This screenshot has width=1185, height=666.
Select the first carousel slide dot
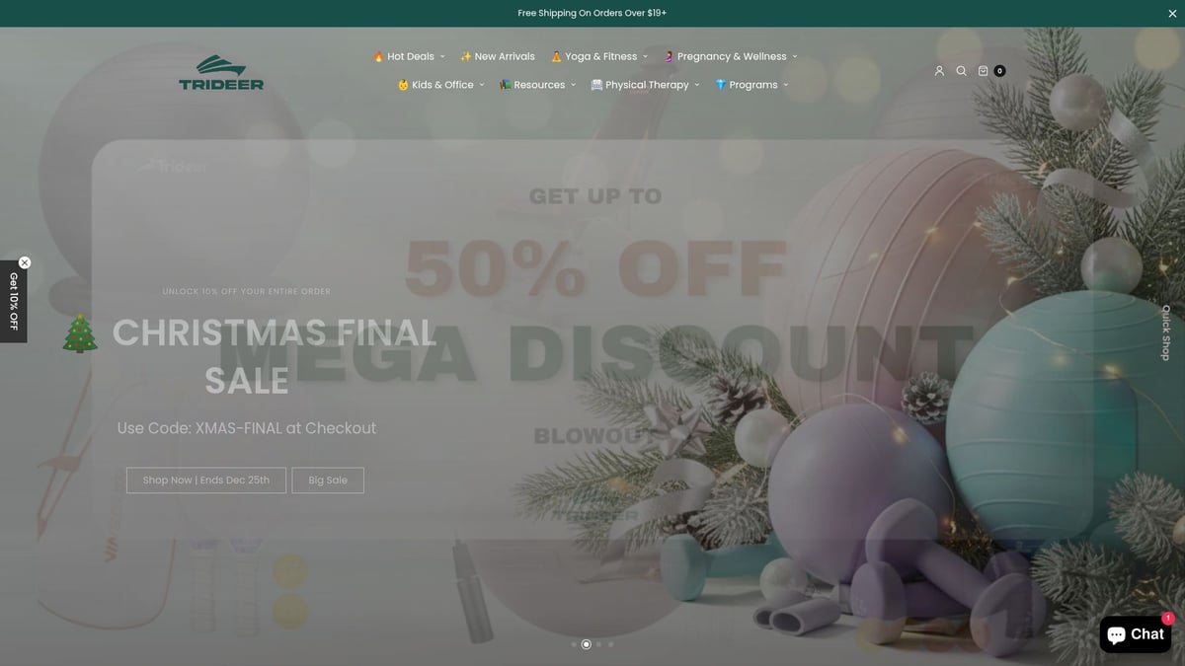coord(574,644)
